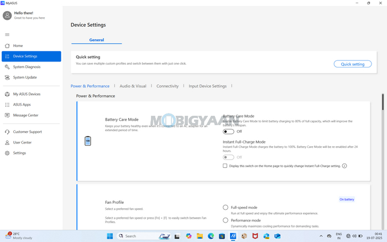Select Power & Performance section link

(90, 86)
